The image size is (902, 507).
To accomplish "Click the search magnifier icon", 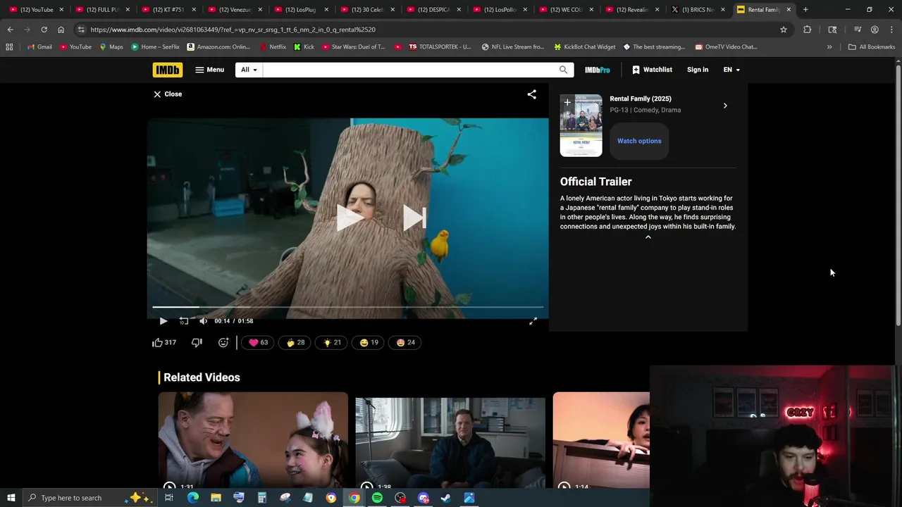I will (563, 70).
